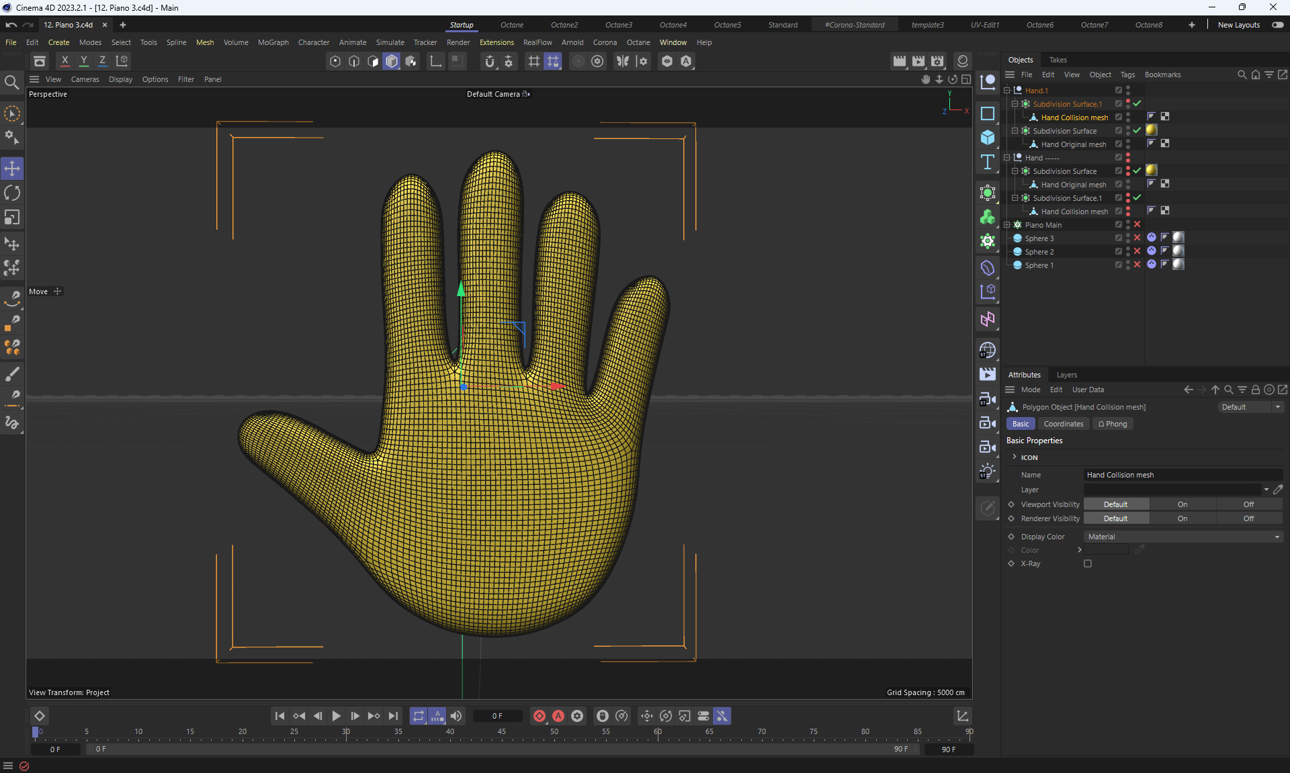Image resolution: width=1290 pixels, height=773 pixels.
Task: Open the Display Color dropdown
Action: click(1182, 537)
